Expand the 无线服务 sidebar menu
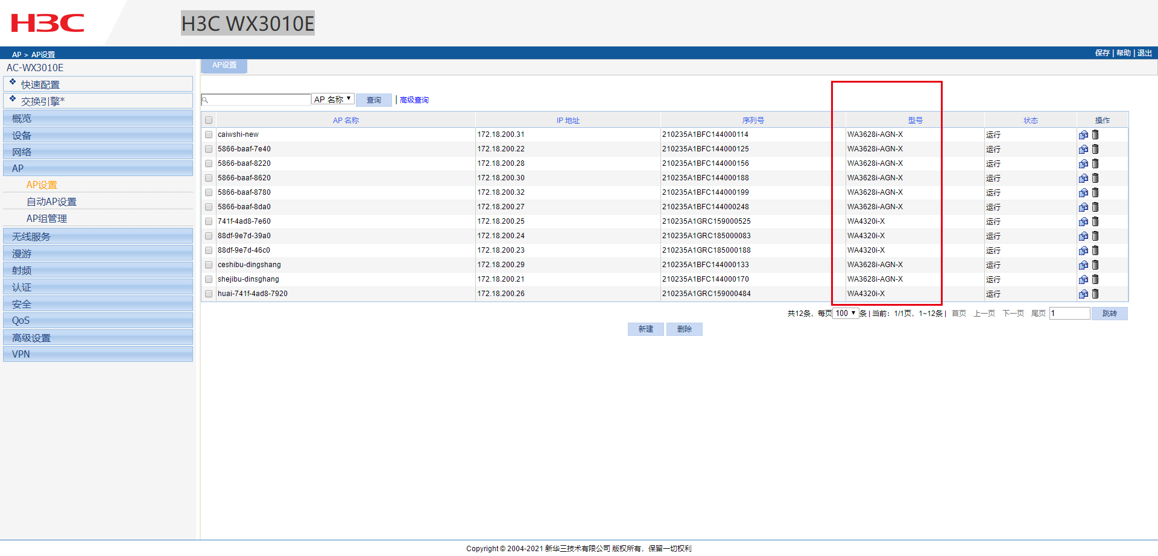Screen dimensions: 1158x556 coord(98,236)
